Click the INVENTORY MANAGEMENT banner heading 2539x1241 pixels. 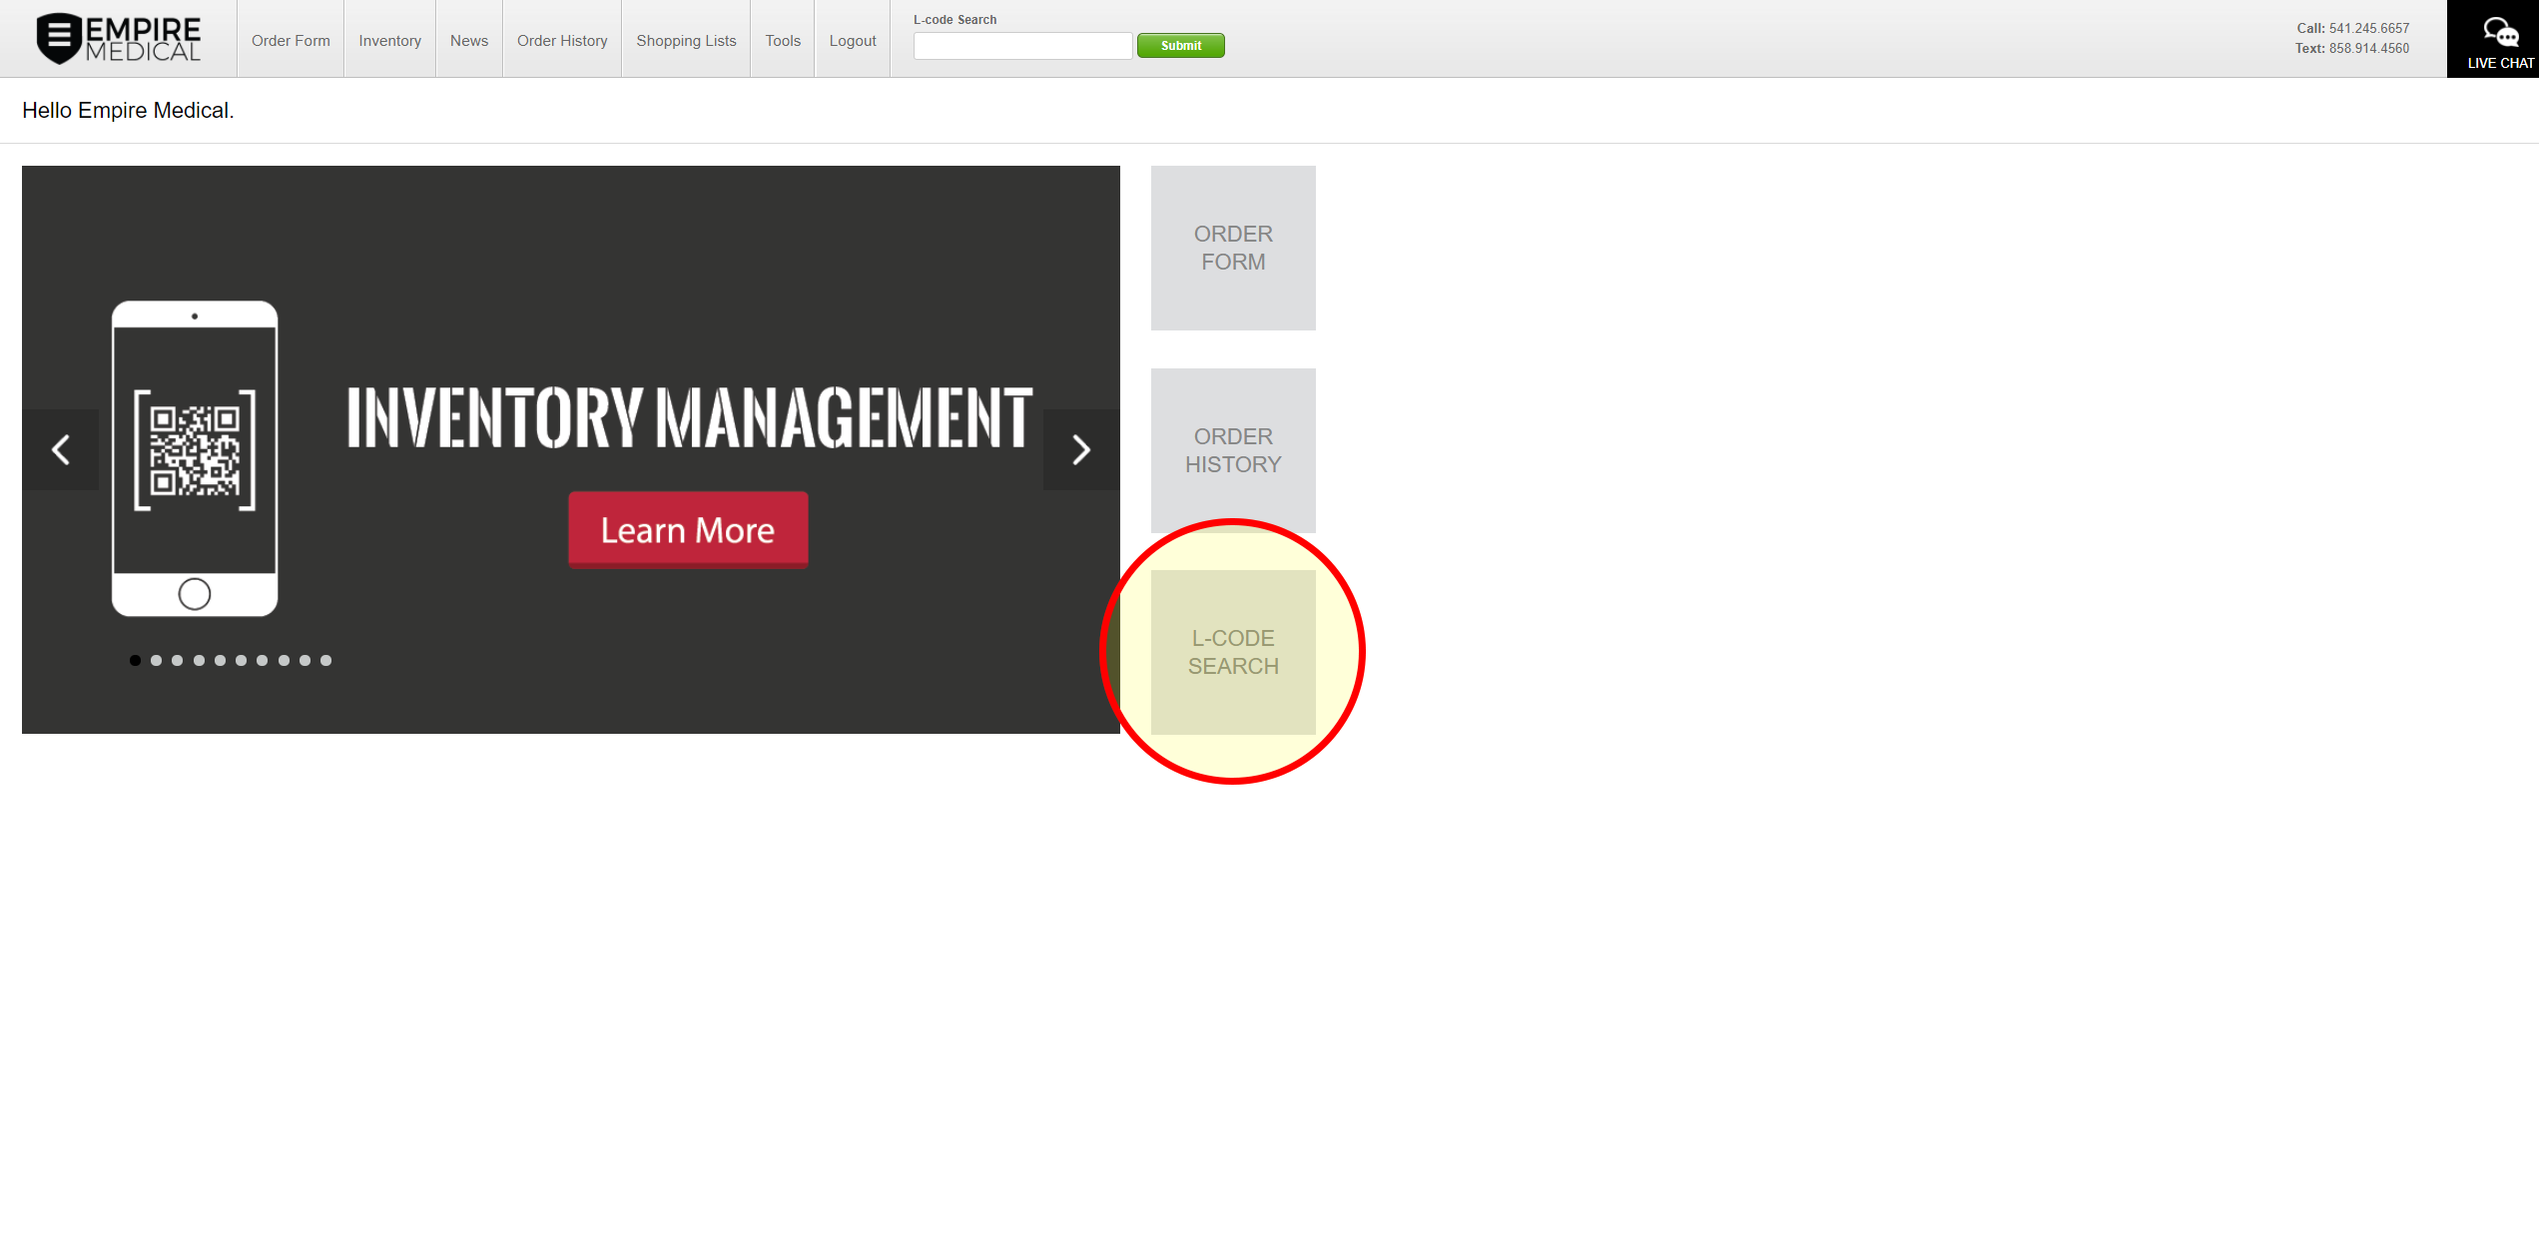[689, 418]
